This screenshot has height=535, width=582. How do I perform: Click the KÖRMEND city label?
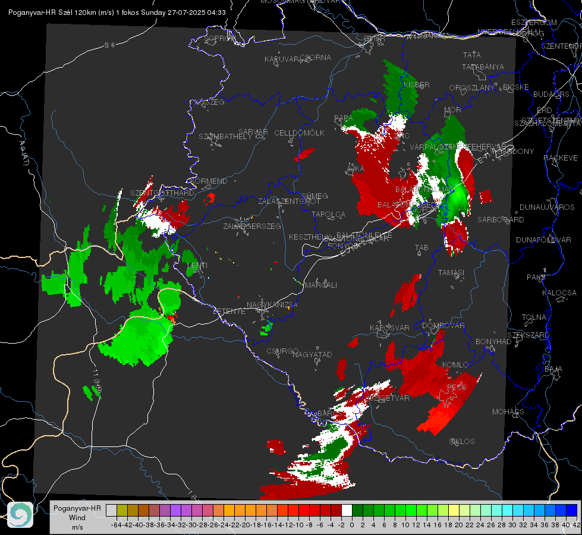[208, 181]
